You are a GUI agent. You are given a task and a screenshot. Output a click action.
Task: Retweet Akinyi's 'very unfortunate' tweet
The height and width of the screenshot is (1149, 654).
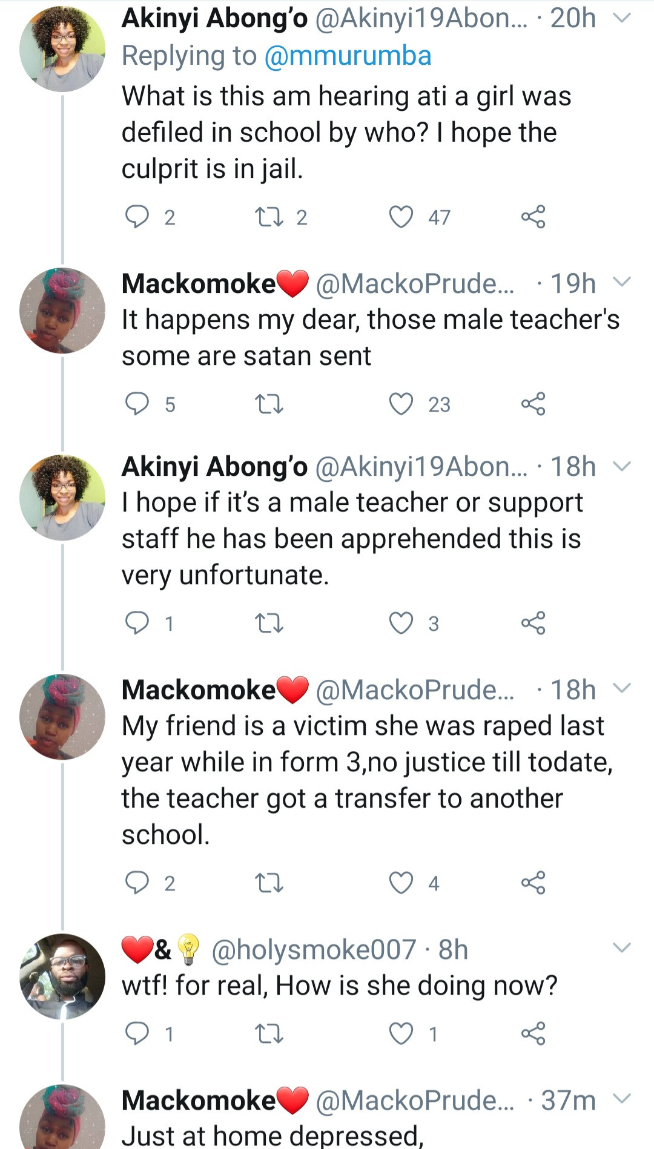click(x=269, y=623)
